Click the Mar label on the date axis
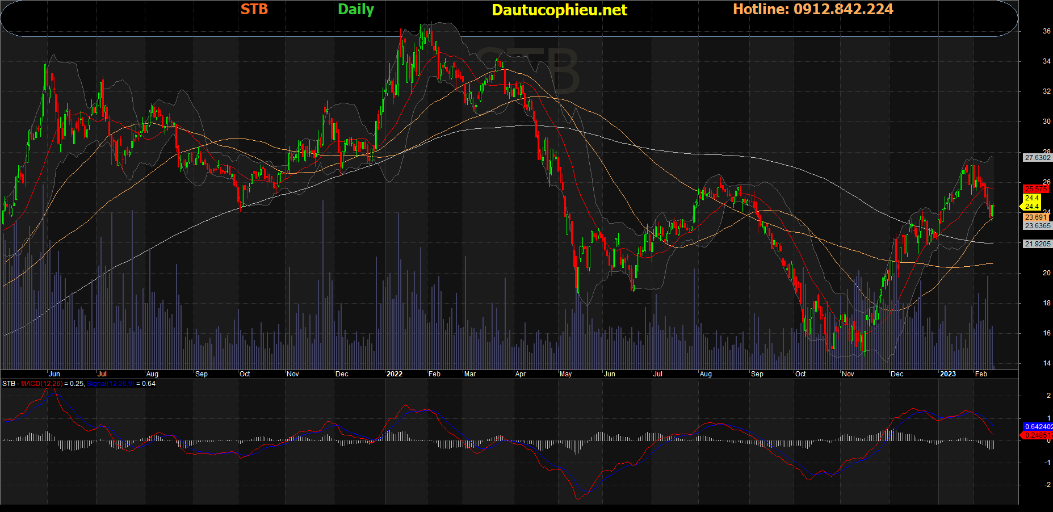 click(x=470, y=374)
